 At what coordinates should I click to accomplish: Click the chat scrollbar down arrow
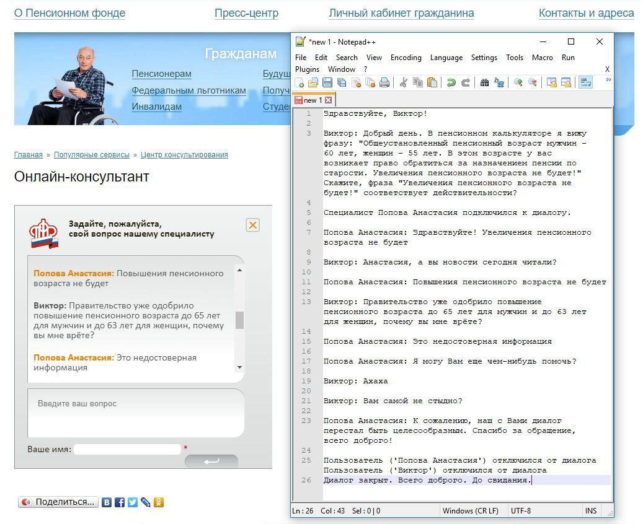click(x=239, y=367)
